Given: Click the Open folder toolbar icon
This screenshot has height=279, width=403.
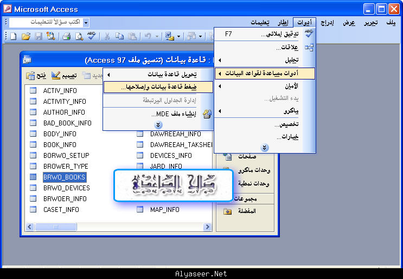Looking at the screenshot, I should click(26, 36).
